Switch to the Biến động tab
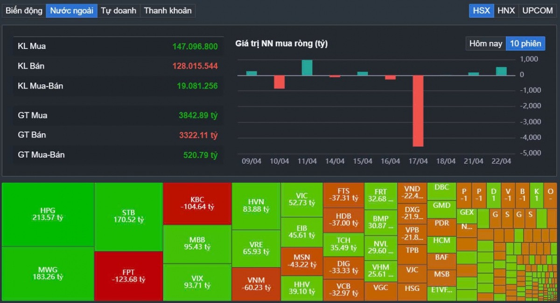The width and height of the screenshot is (560, 303). point(24,11)
